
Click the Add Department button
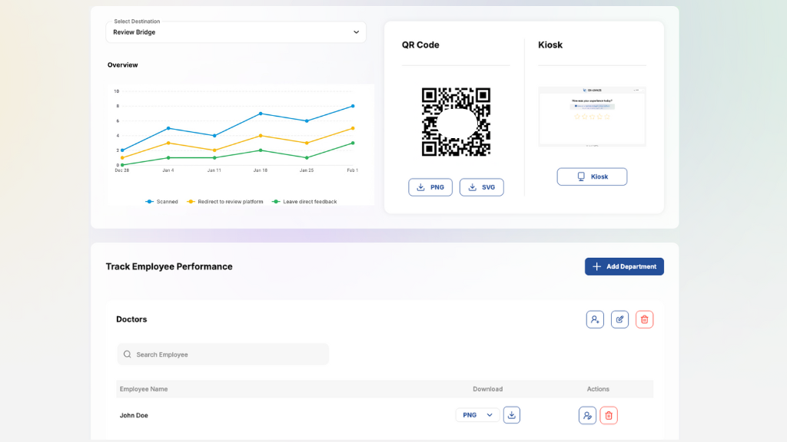tap(624, 266)
